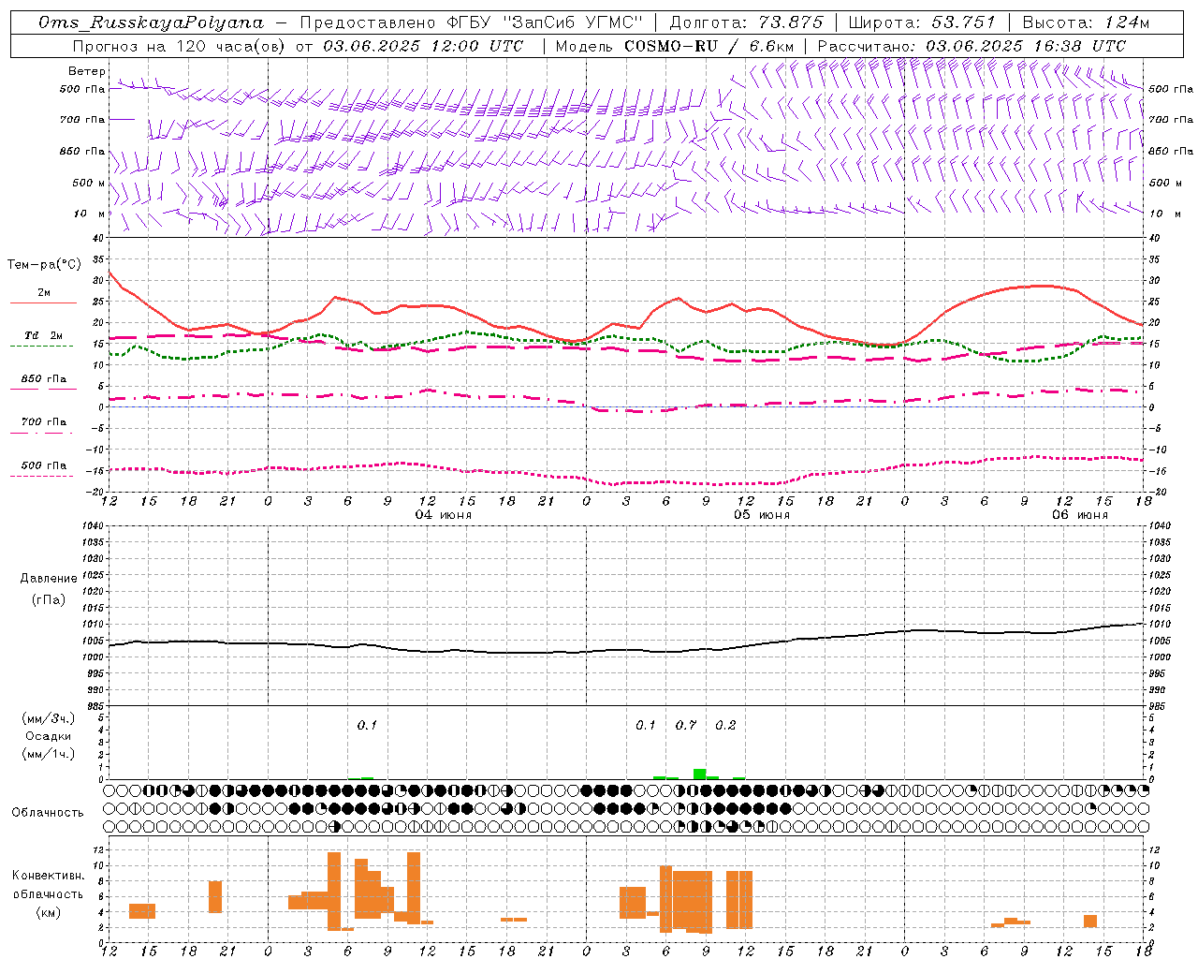Click the station name Oms_RusskayaPolyana
This screenshot has width=1198, height=959.
[x=152, y=22]
